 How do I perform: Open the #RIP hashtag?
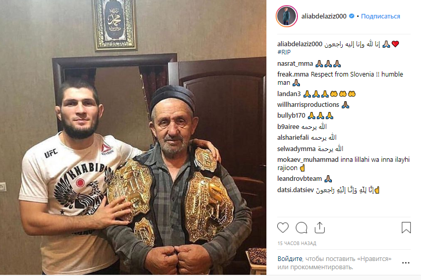pyautogui.click(x=284, y=52)
